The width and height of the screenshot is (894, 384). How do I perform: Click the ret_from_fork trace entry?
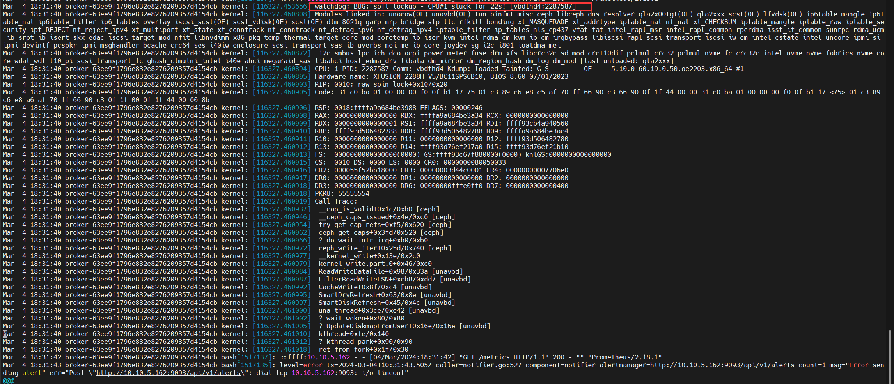[x=363, y=349]
